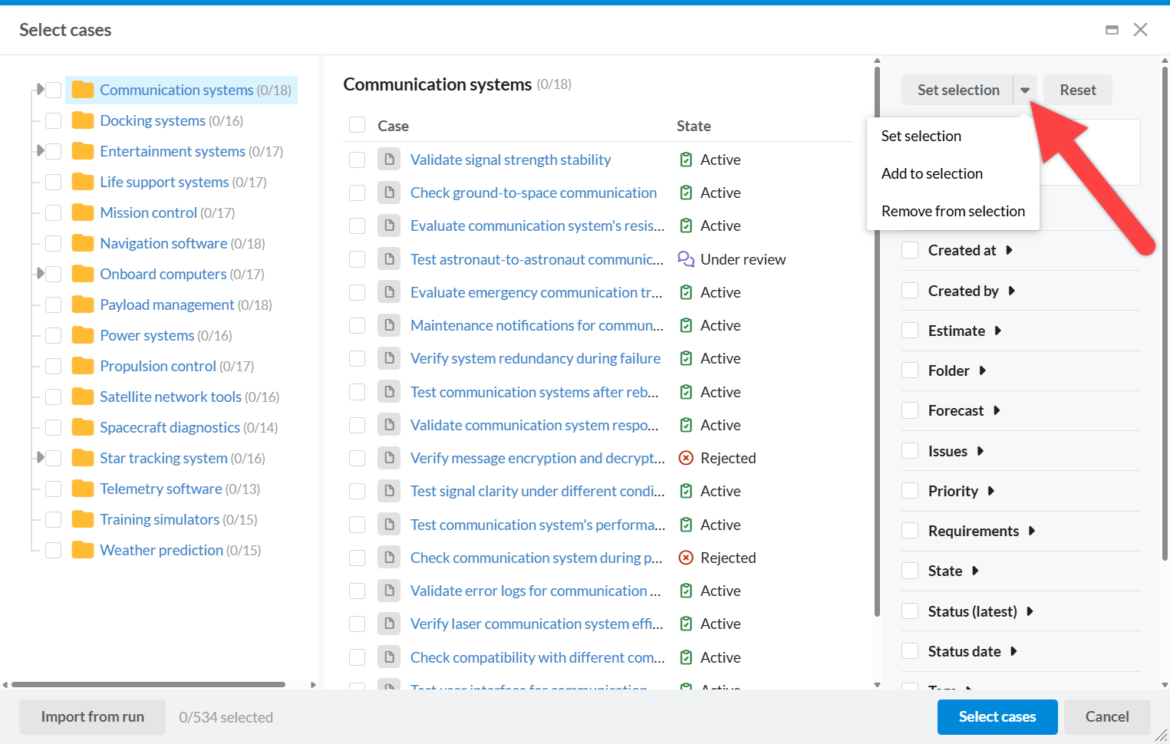Enable the Priority filter checkbox
The image size is (1170, 744).
coord(910,491)
